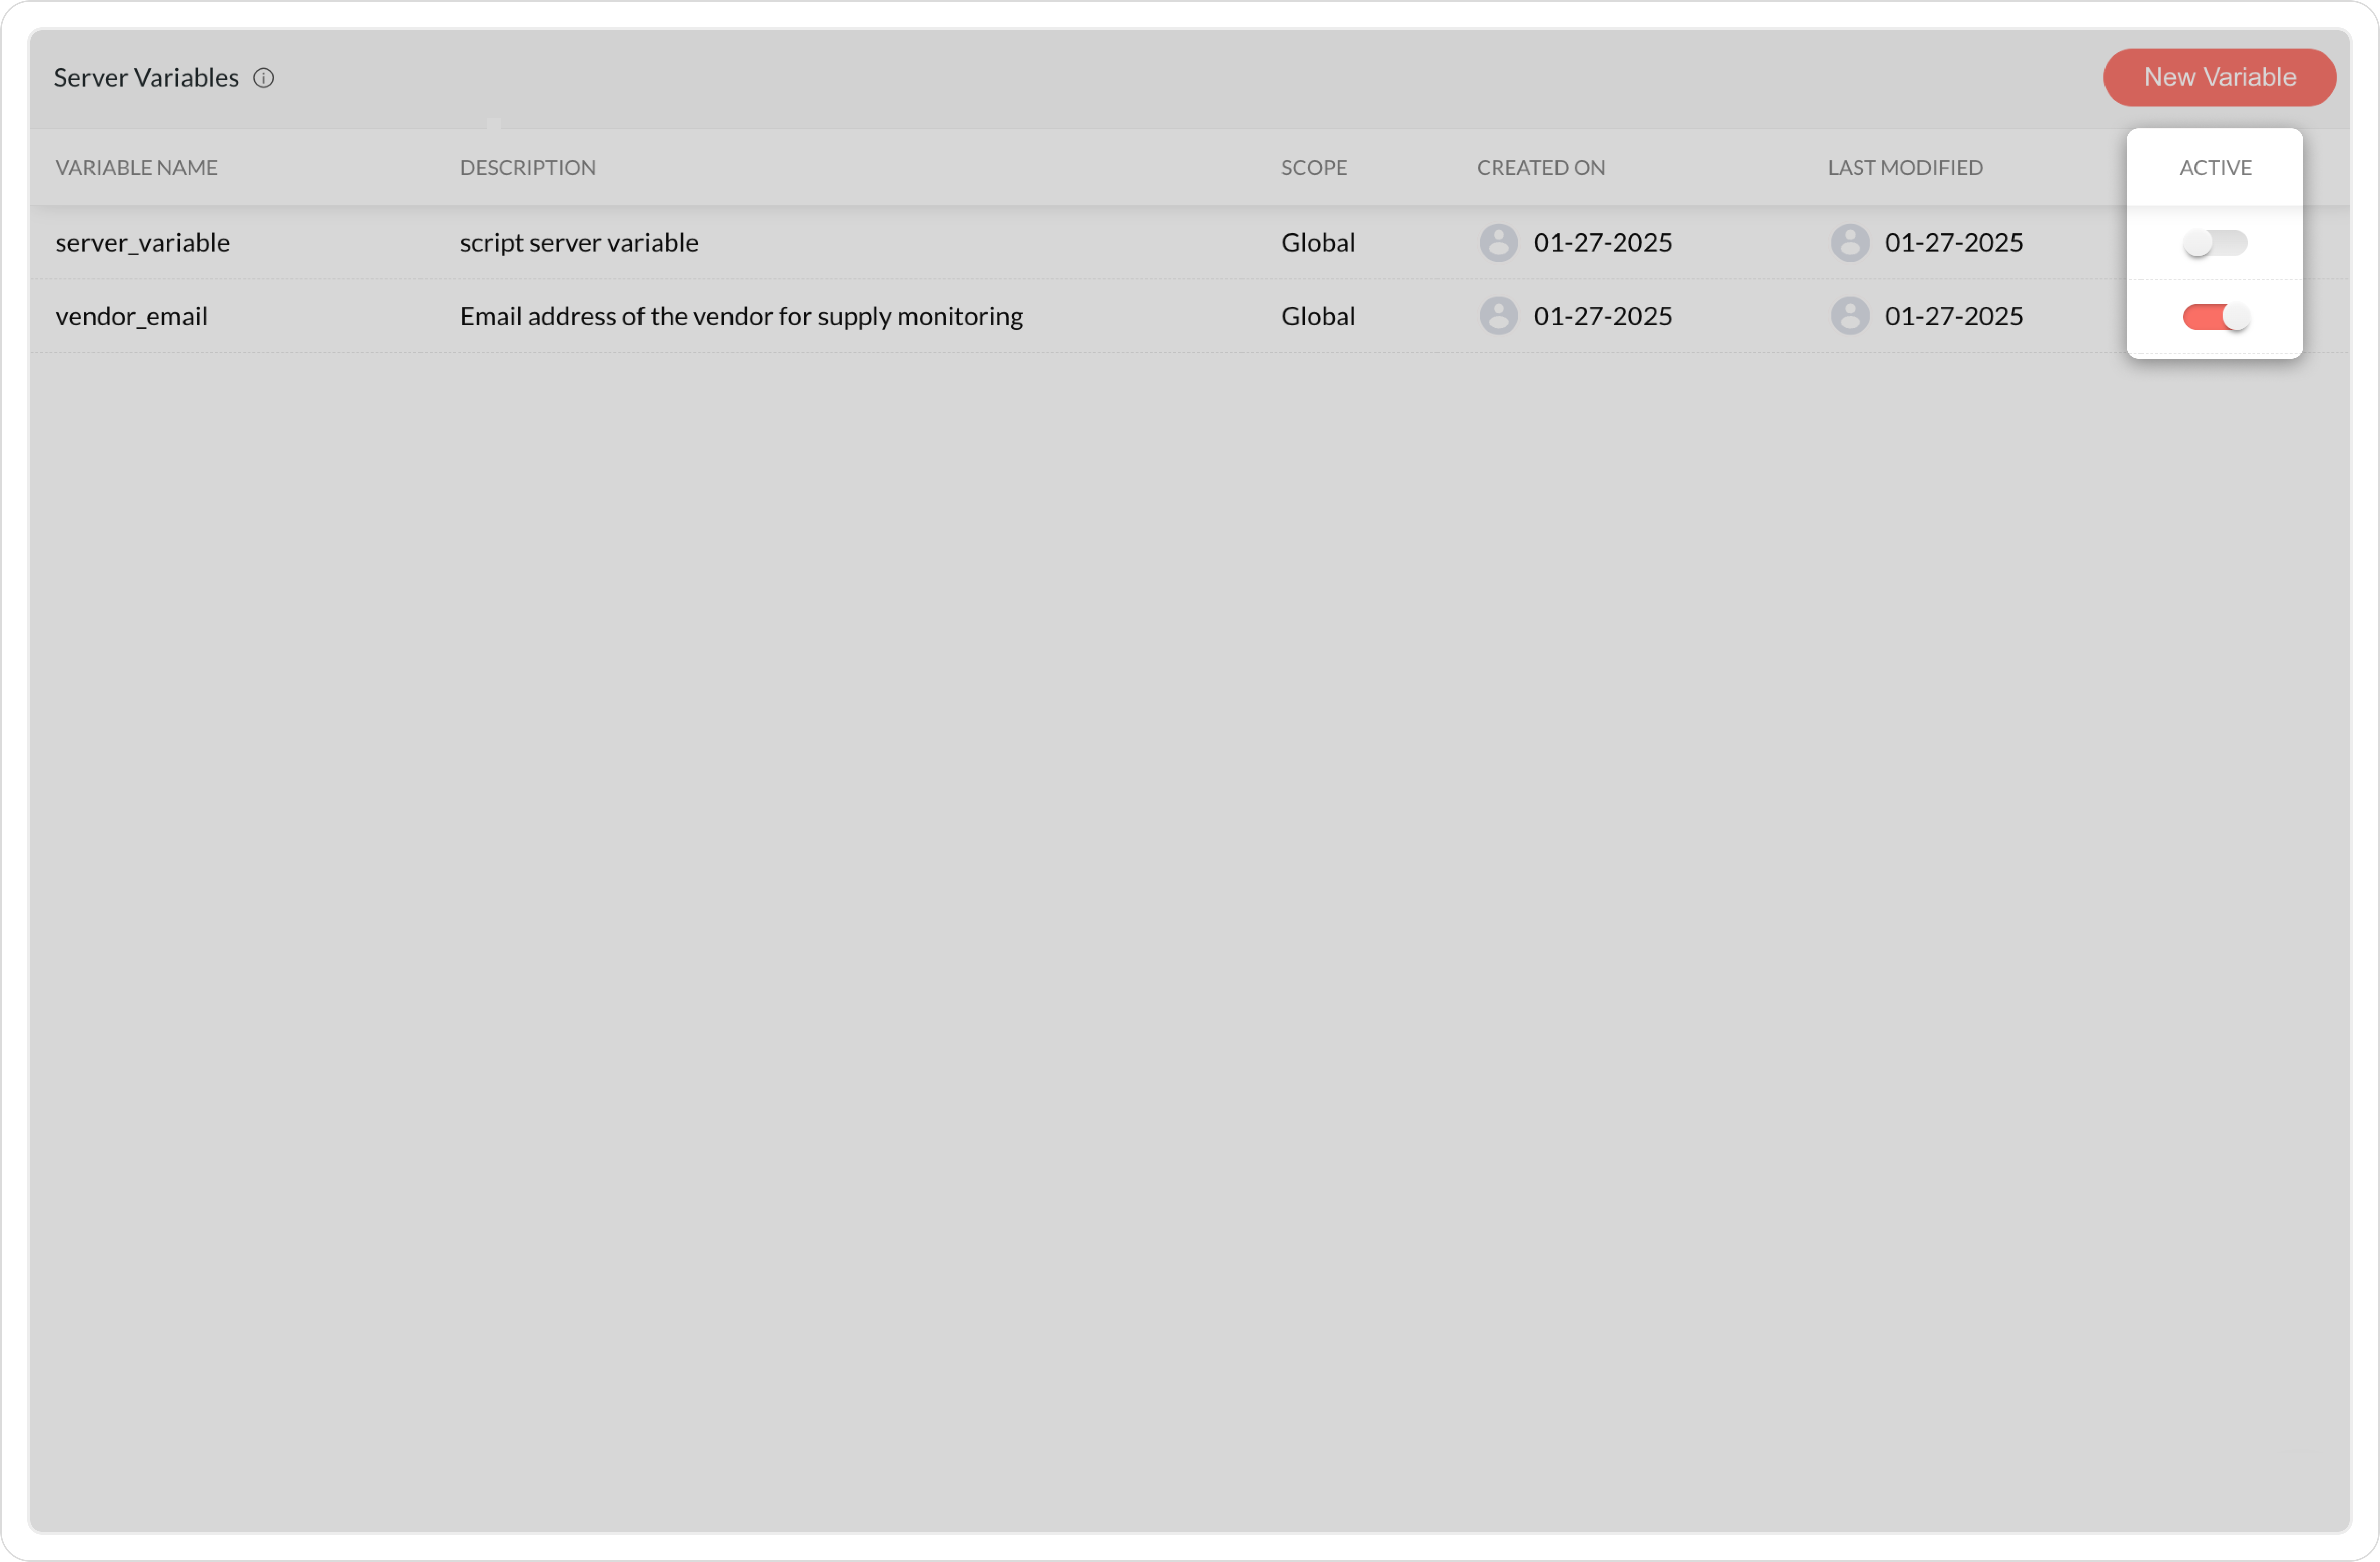Select the 'script server variable' description text
Image resolution: width=2380 pixels, height=1562 pixels.
click(578, 243)
